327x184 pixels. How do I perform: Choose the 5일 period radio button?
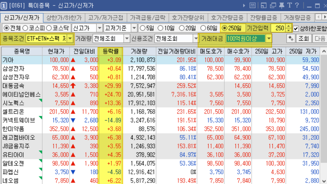click(x=143, y=28)
